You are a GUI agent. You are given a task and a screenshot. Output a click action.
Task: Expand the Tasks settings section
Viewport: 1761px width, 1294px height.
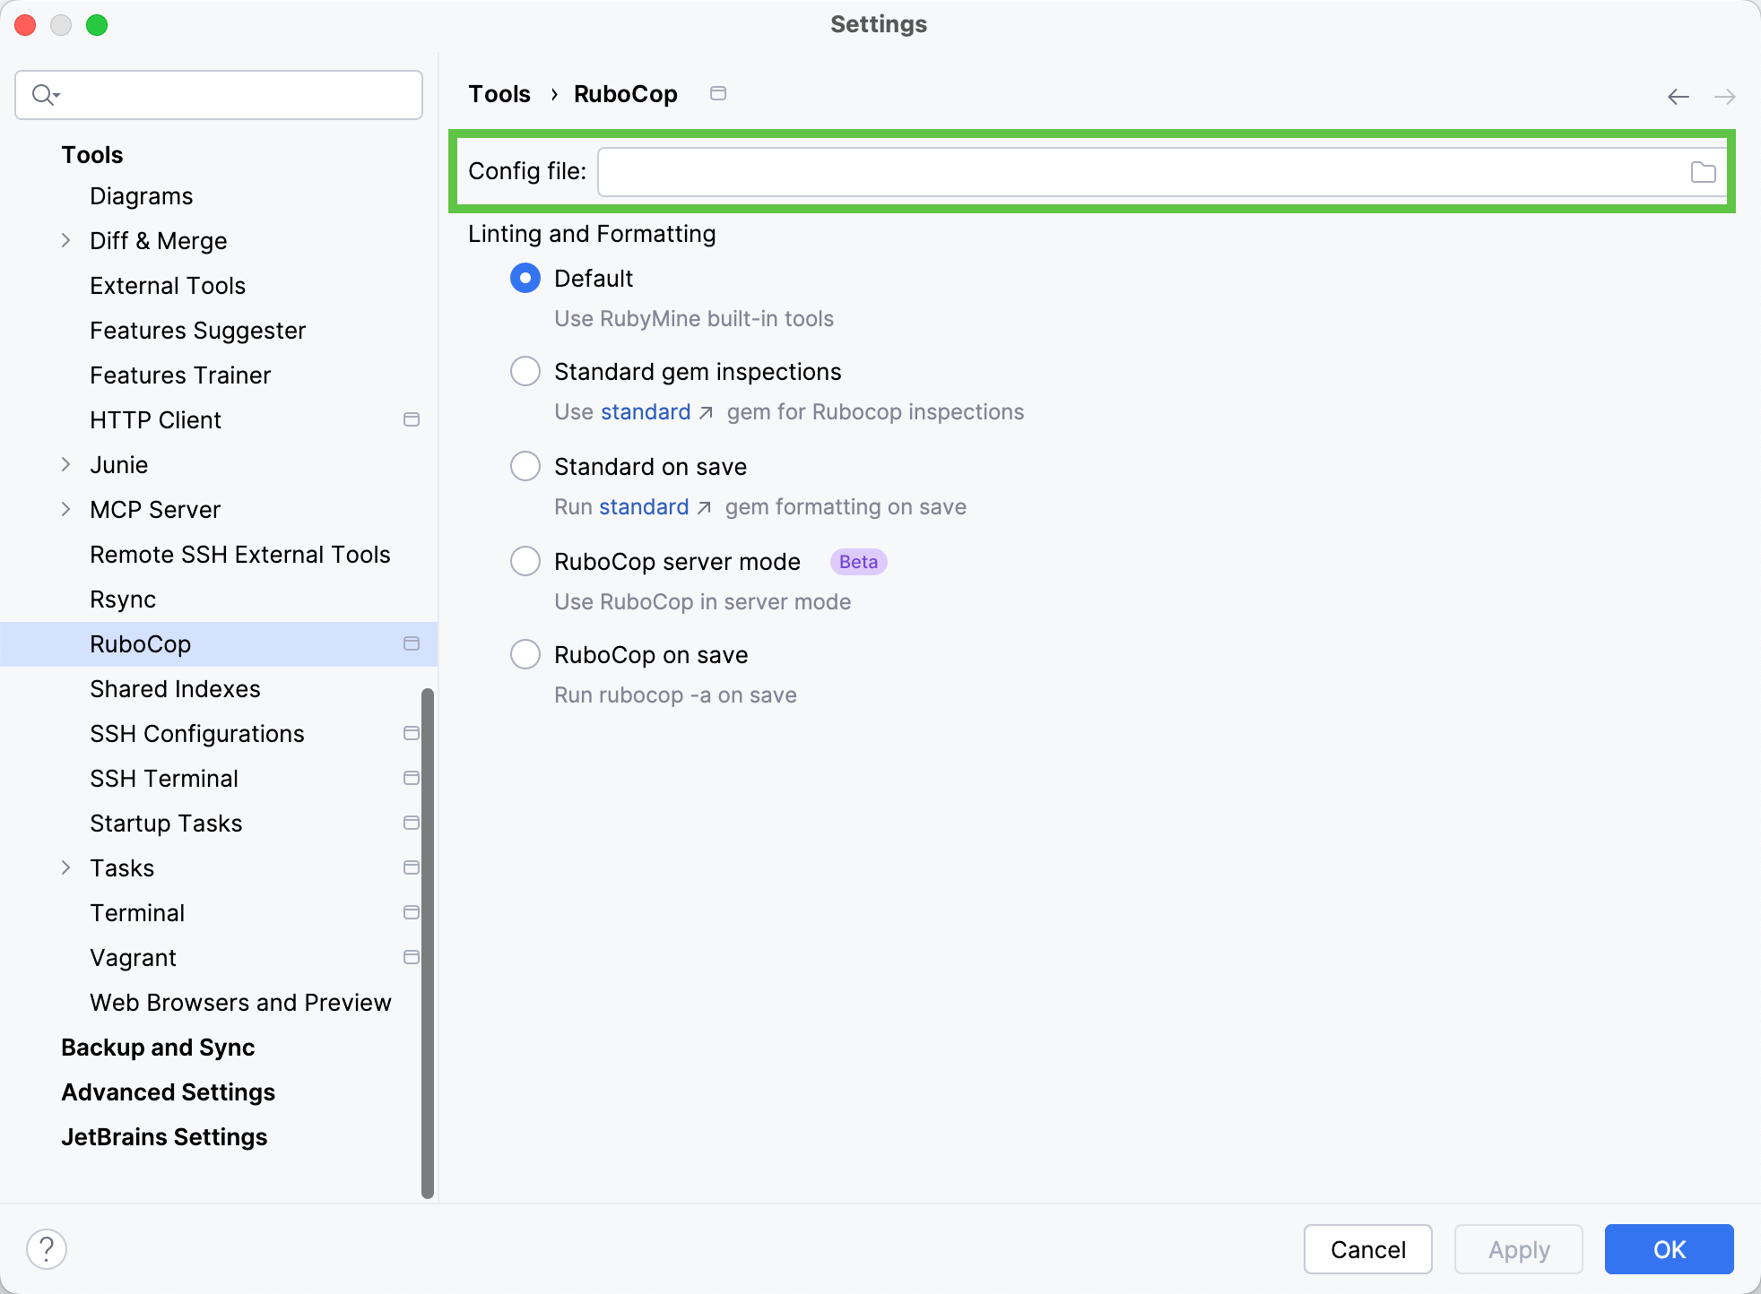[x=65, y=867]
